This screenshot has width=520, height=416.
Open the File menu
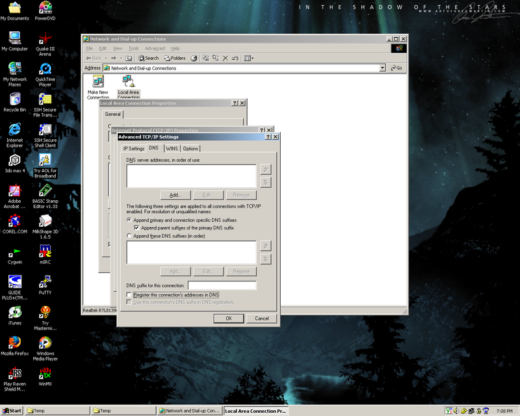90,49
